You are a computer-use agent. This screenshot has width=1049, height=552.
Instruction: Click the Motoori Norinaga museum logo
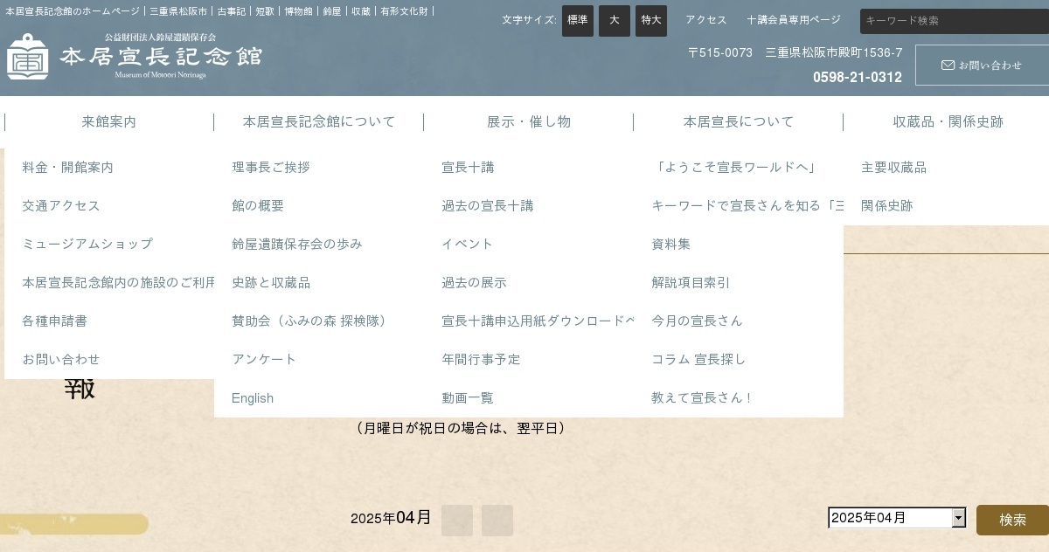click(135, 57)
